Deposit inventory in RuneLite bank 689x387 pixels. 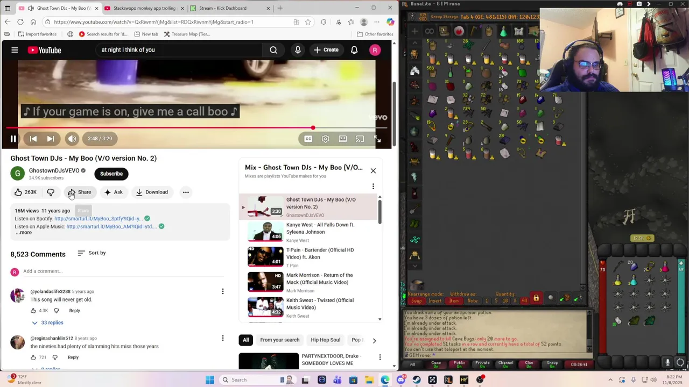(565, 298)
